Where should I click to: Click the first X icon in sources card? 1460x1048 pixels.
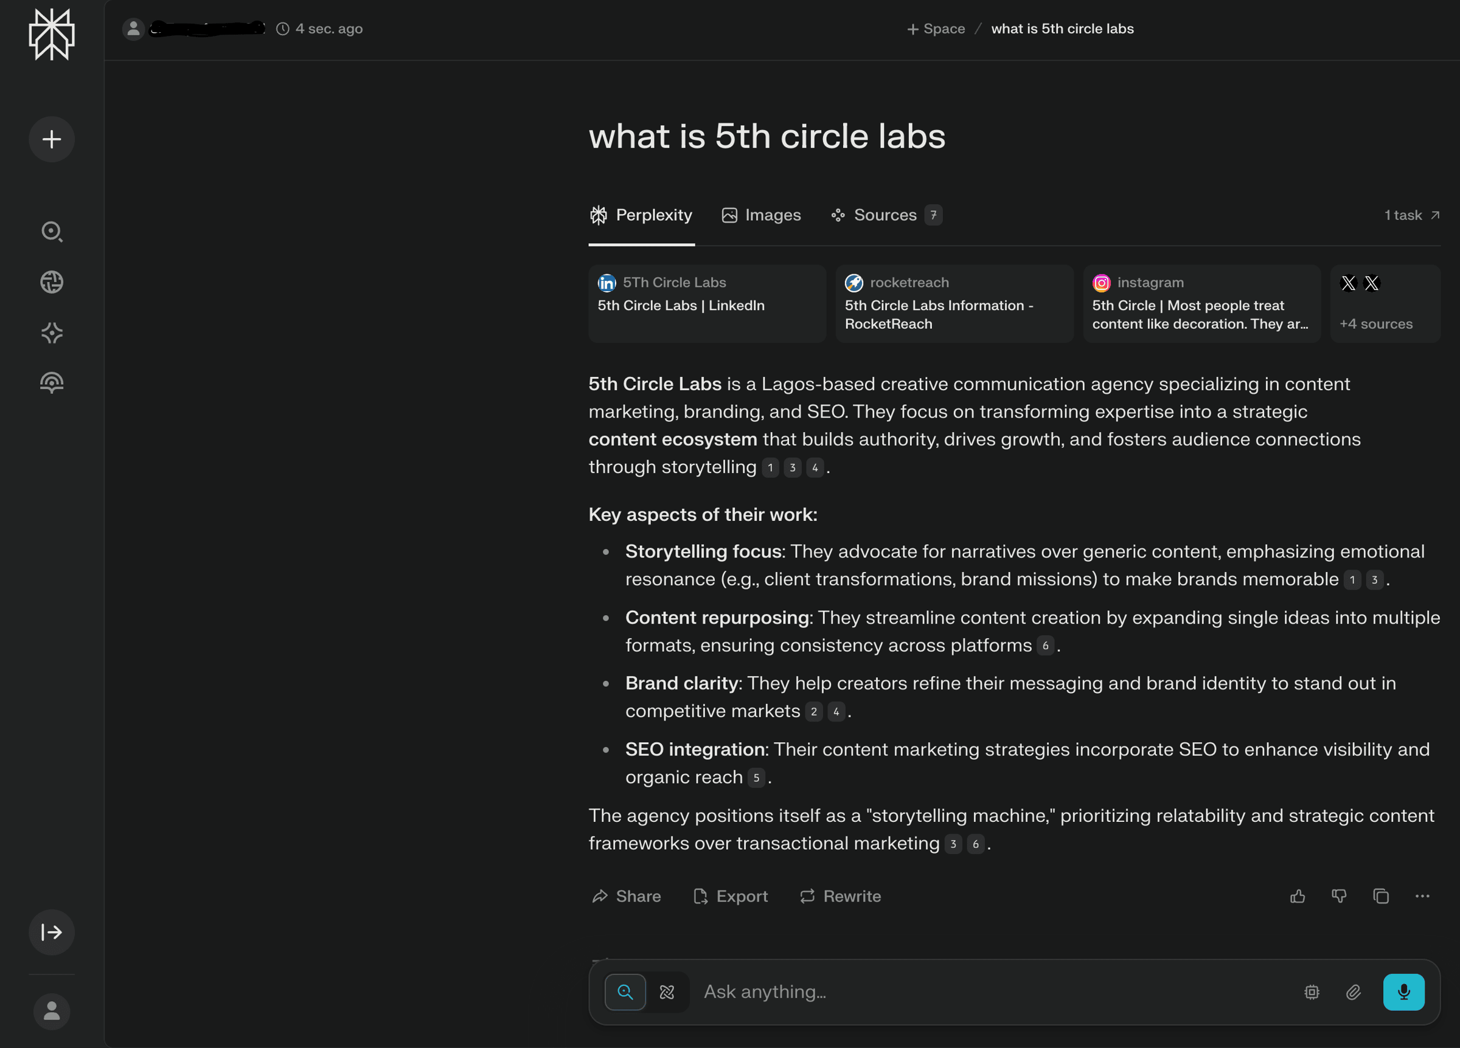[1348, 283]
